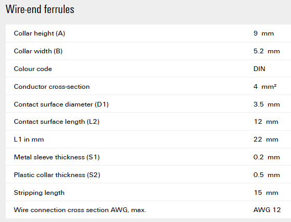Select the Collar height (A) label

tap(39, 33)
